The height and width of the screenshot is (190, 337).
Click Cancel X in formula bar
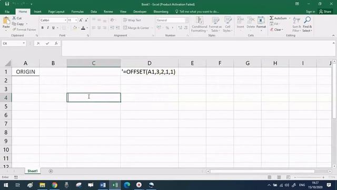coord(38,43)
